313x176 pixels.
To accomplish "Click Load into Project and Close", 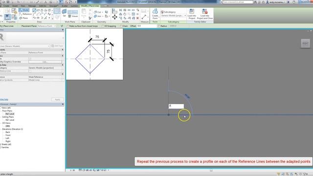I will point(205,14).
